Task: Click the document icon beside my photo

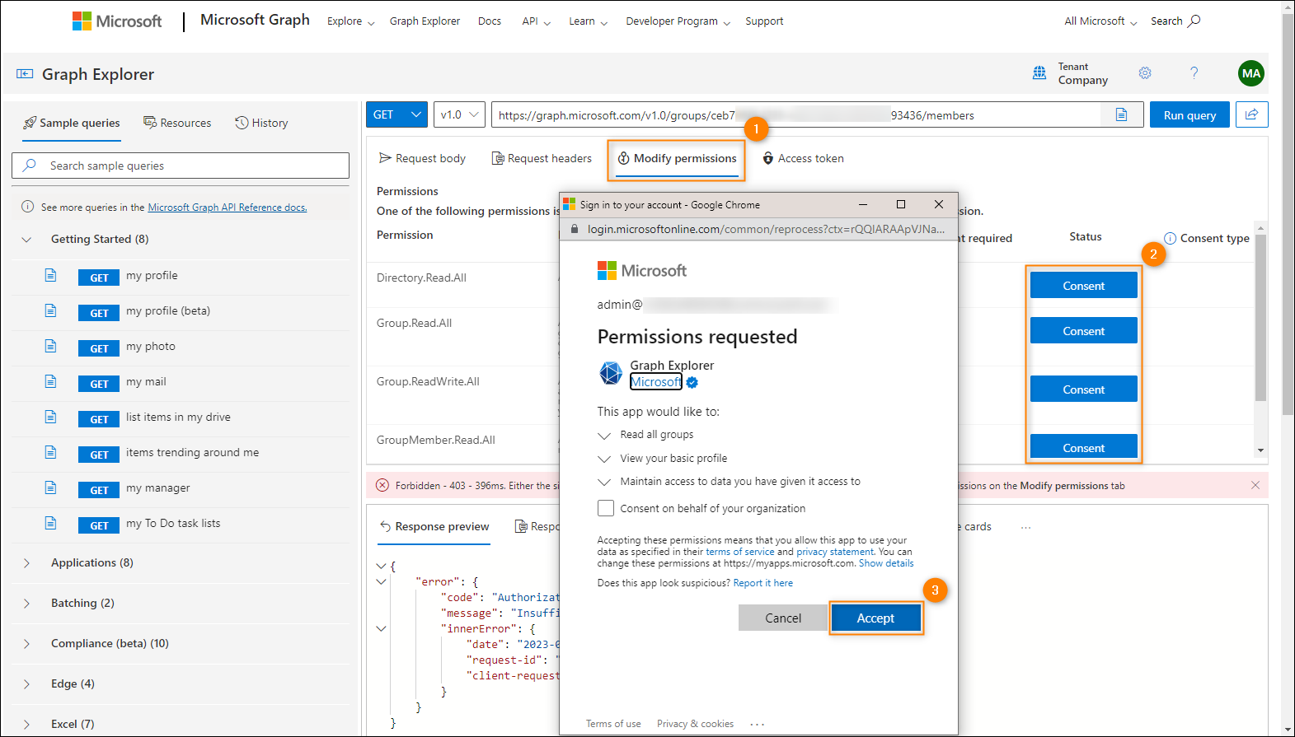Action: tap(51, 346)
